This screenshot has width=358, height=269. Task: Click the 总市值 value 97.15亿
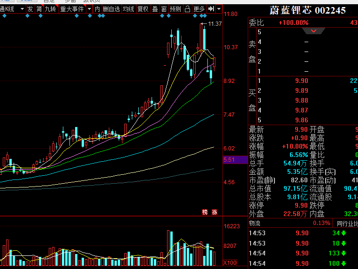pyautogui.click(x=296, y=188)
